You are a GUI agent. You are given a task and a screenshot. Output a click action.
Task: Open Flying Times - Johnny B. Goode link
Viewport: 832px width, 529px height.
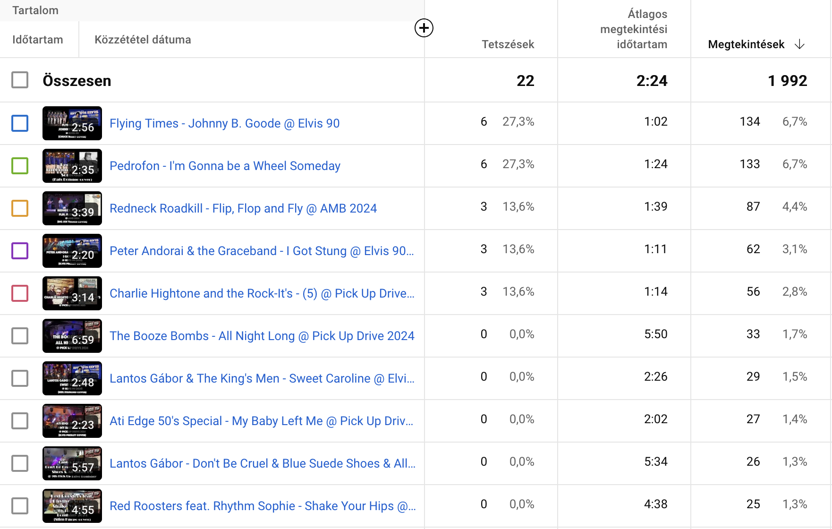pos(224,123)
